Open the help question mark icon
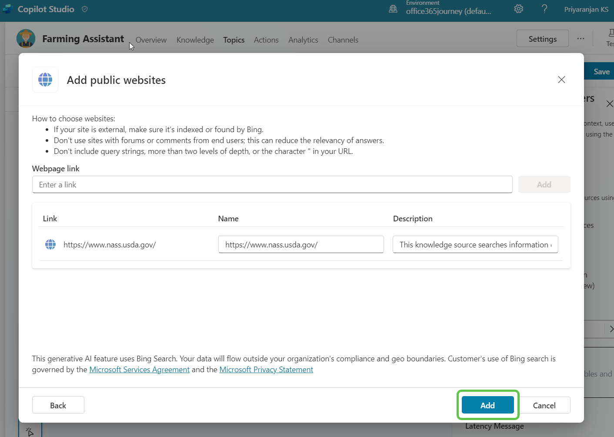 point(544,9)
